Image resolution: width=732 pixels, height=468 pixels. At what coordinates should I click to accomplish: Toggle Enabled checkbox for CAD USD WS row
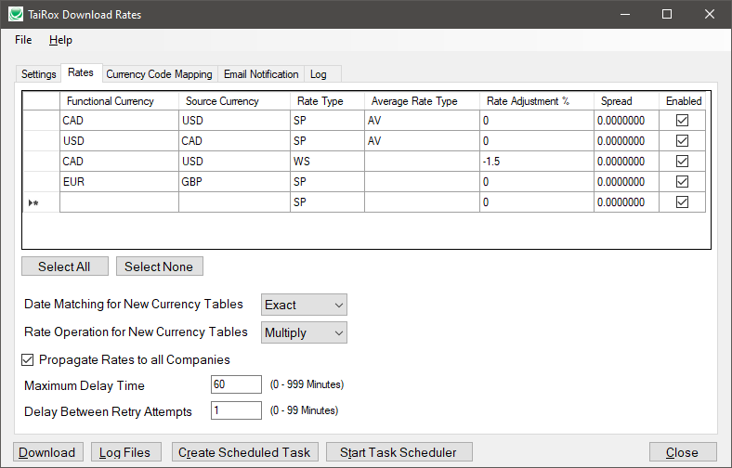[x=682, y=162]
